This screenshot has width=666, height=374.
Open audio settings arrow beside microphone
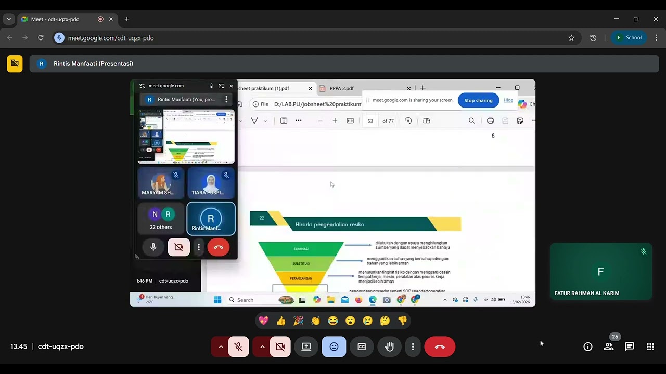pyautogui.click(x=221, y=346)
